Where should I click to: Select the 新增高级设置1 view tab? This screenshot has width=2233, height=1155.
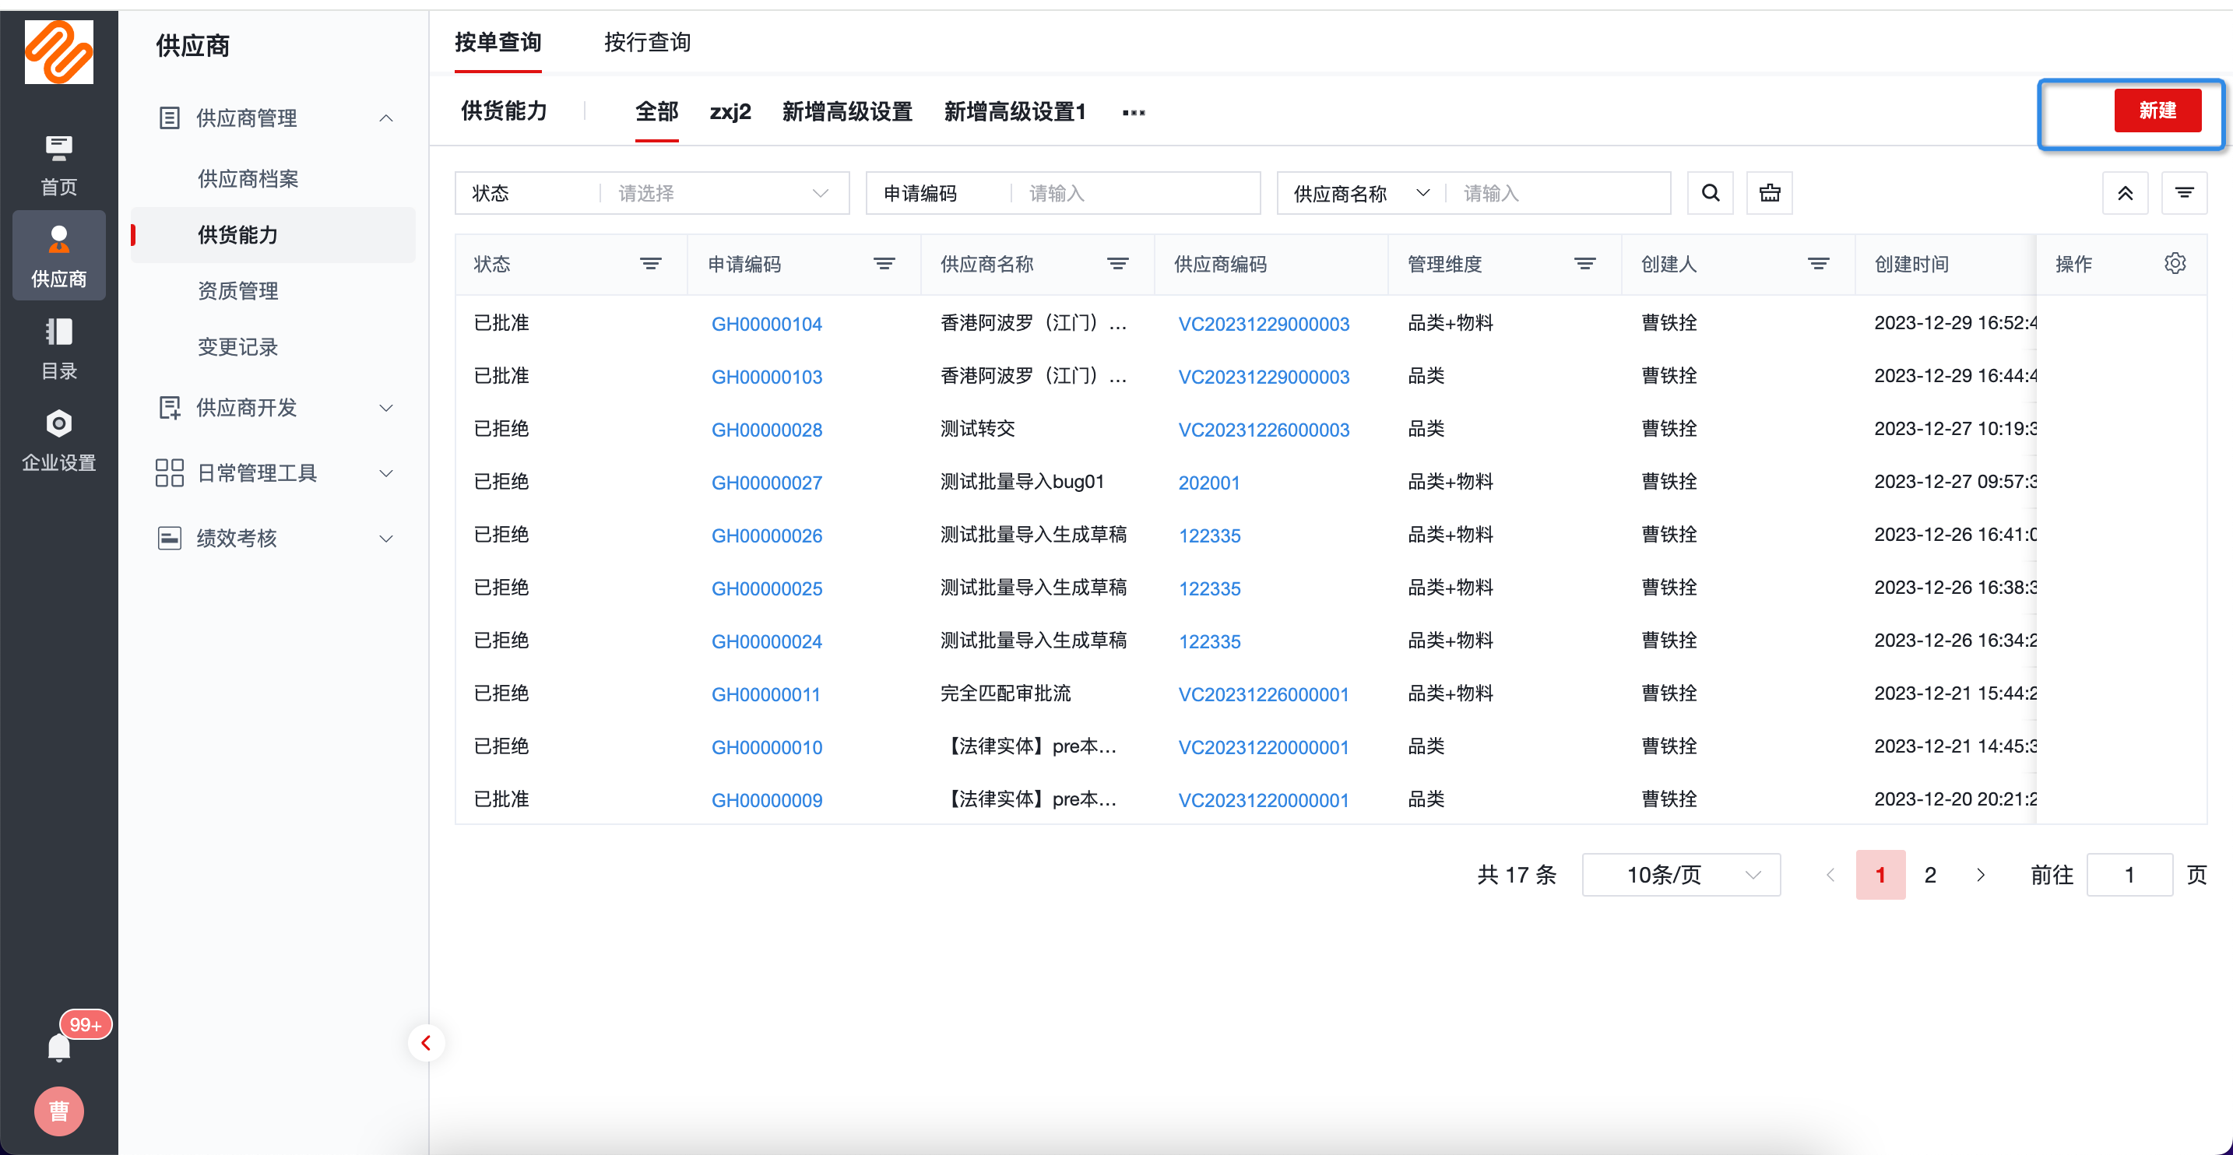click(x=1015, y=111)
